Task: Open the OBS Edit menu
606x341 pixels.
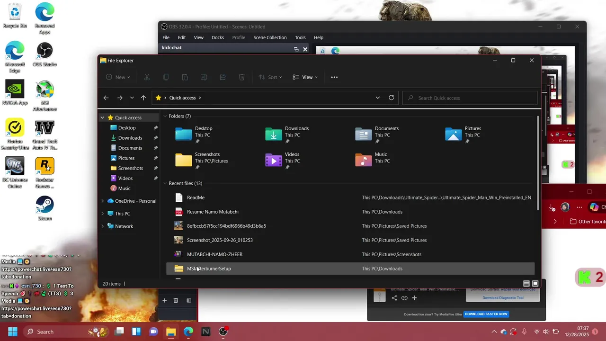Action: pos(182,37)
